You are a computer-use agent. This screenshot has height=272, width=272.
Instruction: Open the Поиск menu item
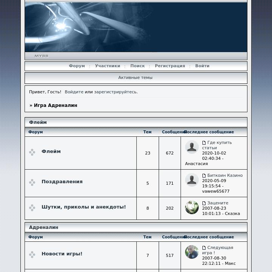138,66
